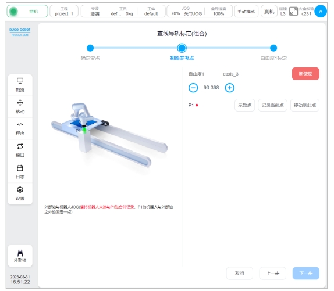Click the red 断使能 disable button

[305, 74]
